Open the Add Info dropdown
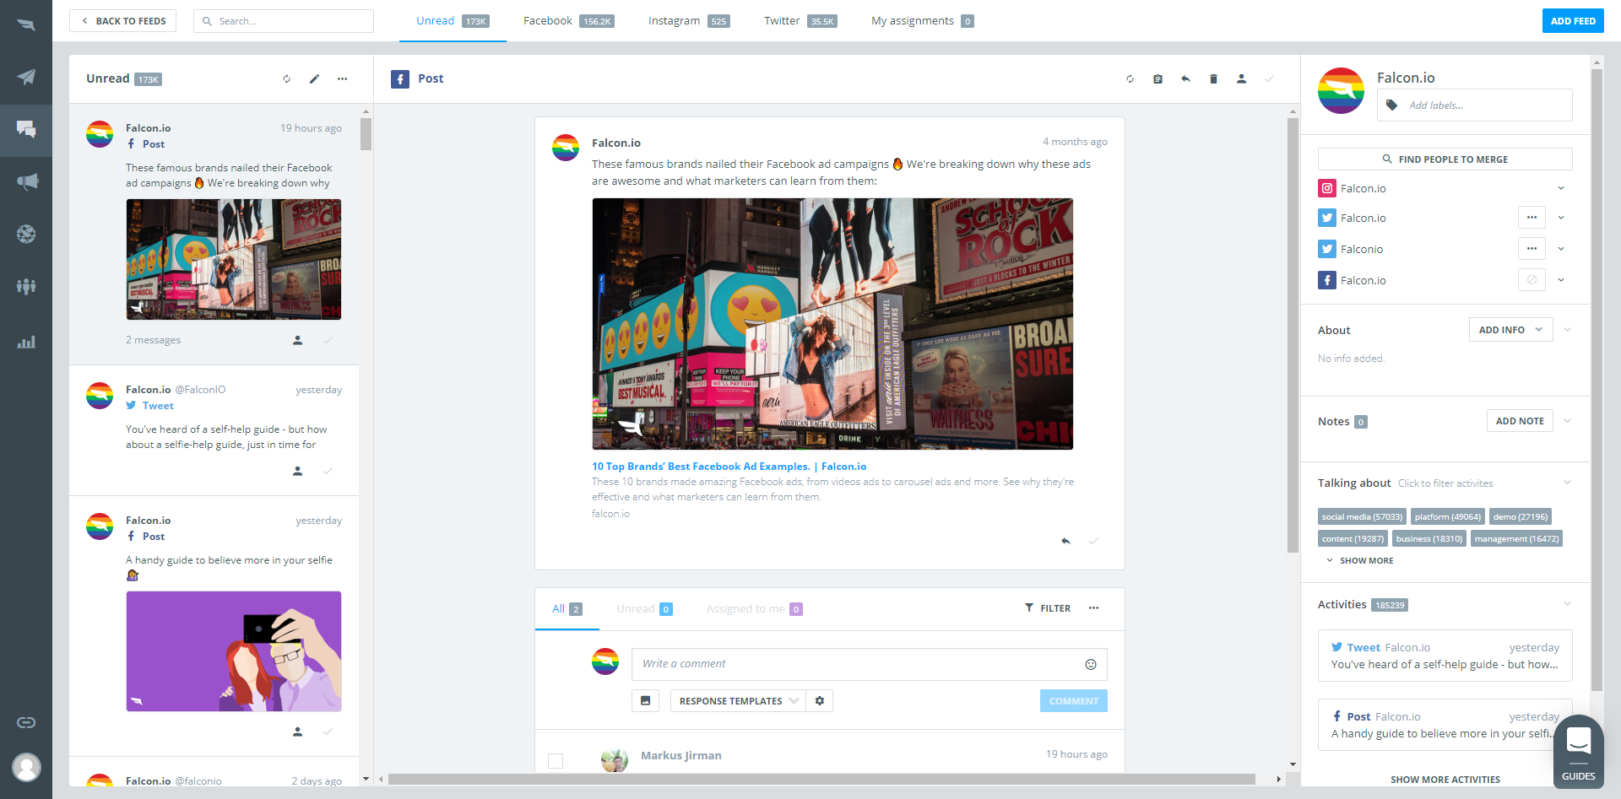Image resolution: width=1621 pixels, height=799 pixels. [x=1510, y=330]
